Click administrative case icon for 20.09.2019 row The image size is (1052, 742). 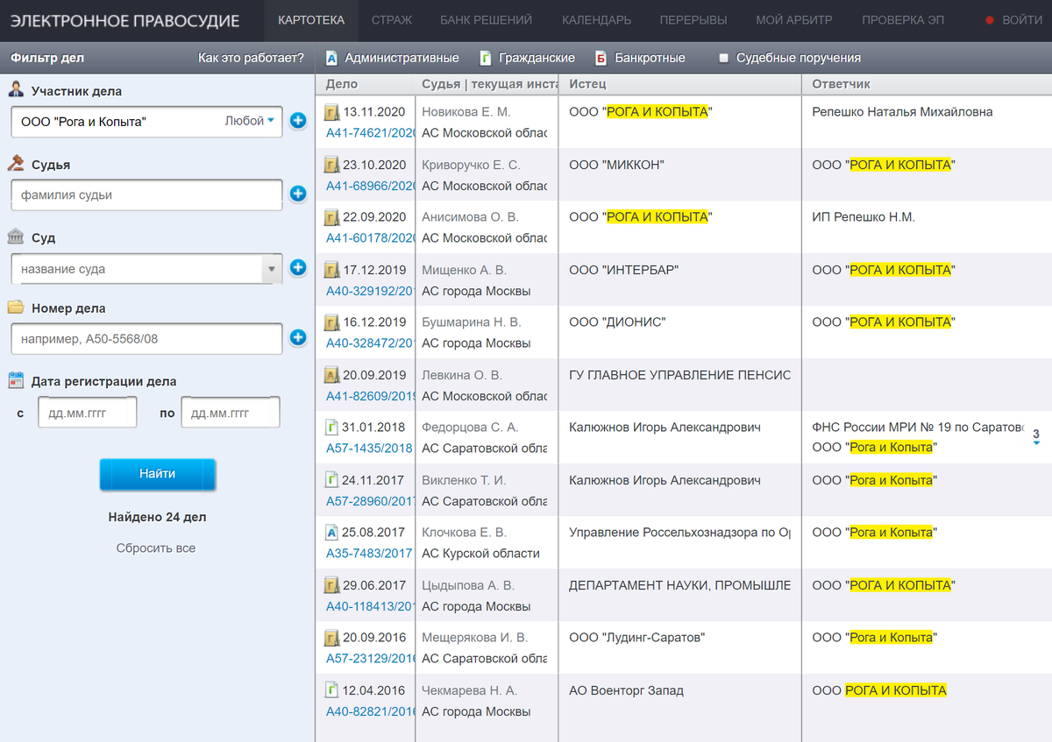pos(332,375)
